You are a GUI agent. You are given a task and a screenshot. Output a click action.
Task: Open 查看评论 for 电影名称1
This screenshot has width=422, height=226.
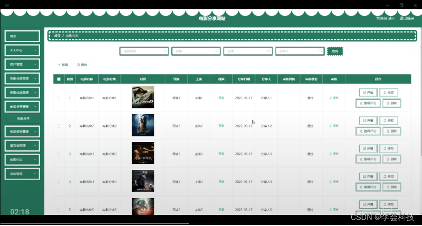(368, 103)
